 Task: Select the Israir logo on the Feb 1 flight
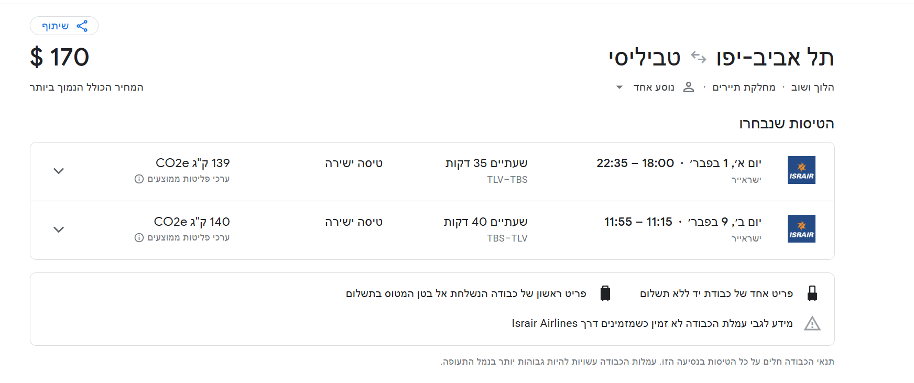click(801, 170)
